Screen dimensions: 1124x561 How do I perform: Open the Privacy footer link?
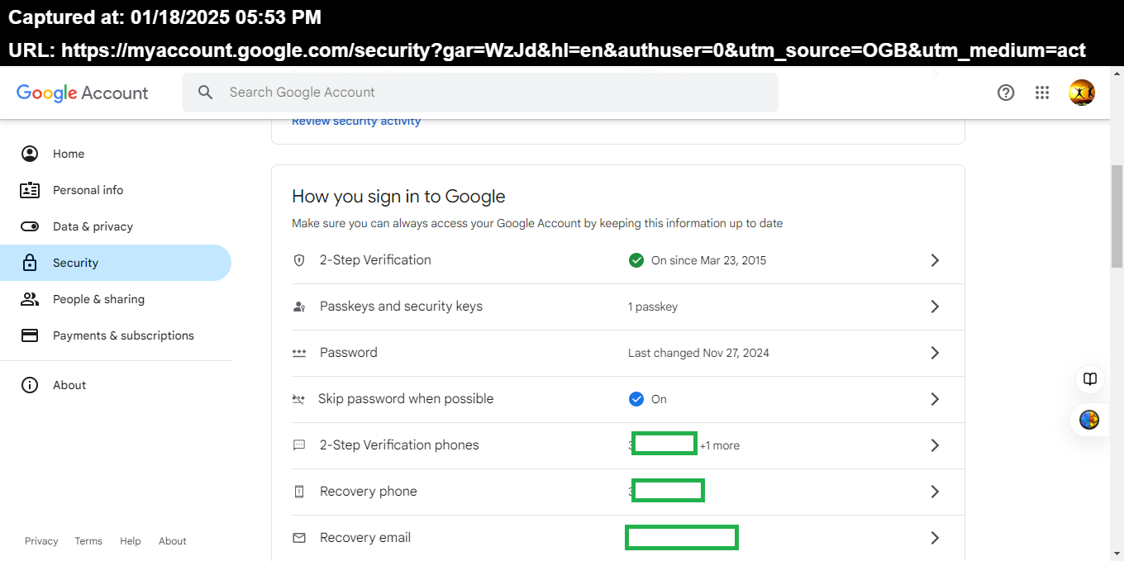pyautogui.click(x=41, y=541)
